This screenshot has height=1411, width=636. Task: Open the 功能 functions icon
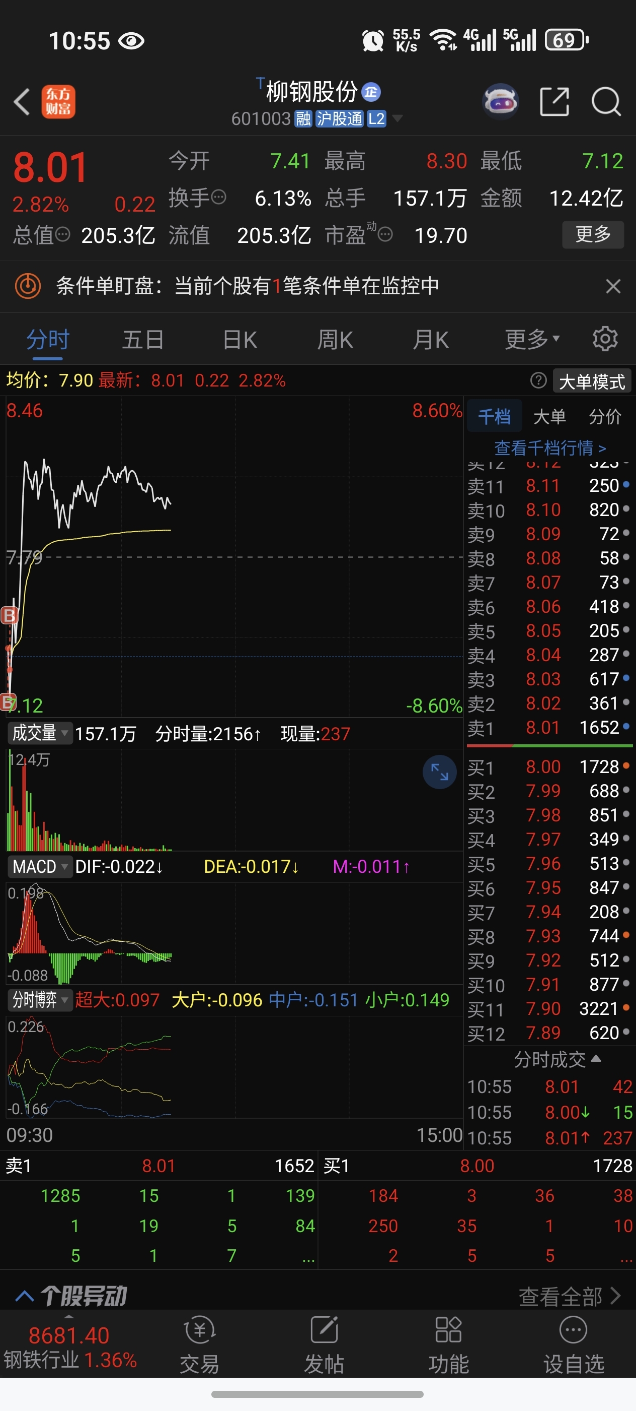pyautogui.click(x=448, y=1344)
